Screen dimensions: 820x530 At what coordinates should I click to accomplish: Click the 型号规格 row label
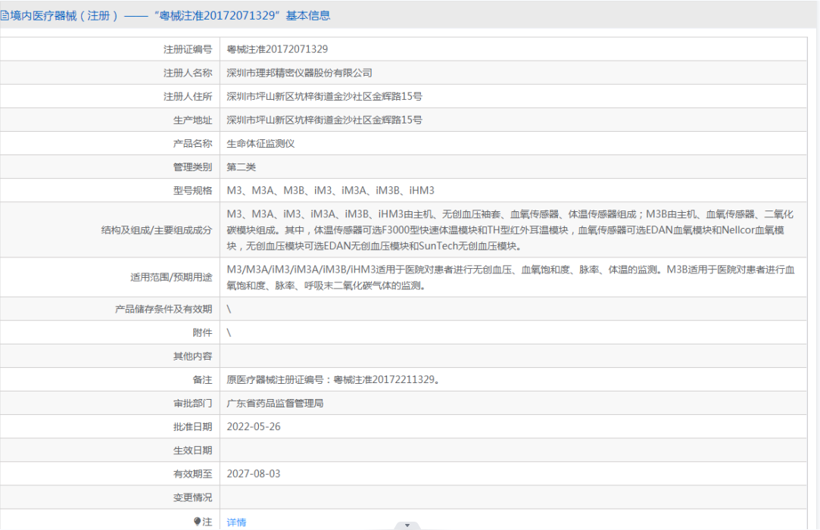click(x=192, y=191)
